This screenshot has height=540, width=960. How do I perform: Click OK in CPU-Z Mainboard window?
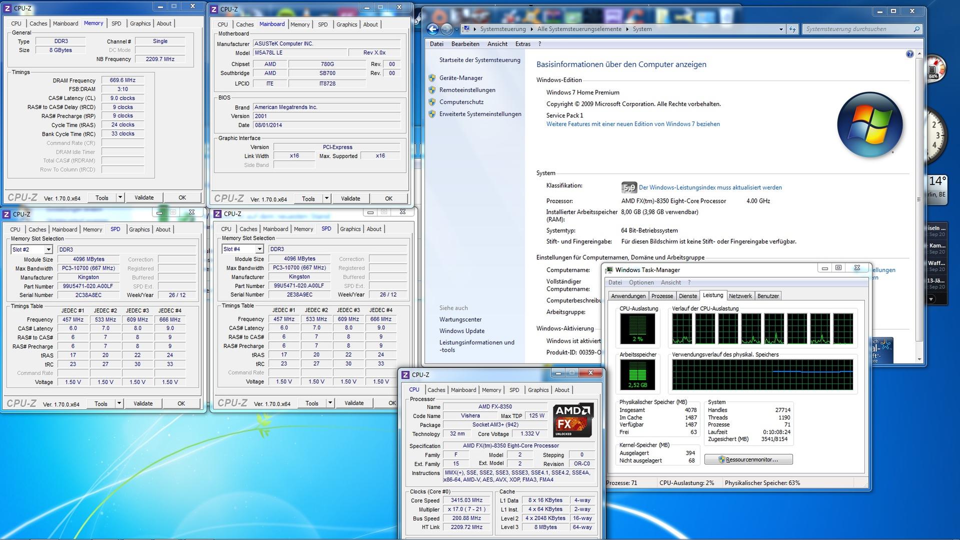click(389, 199)
